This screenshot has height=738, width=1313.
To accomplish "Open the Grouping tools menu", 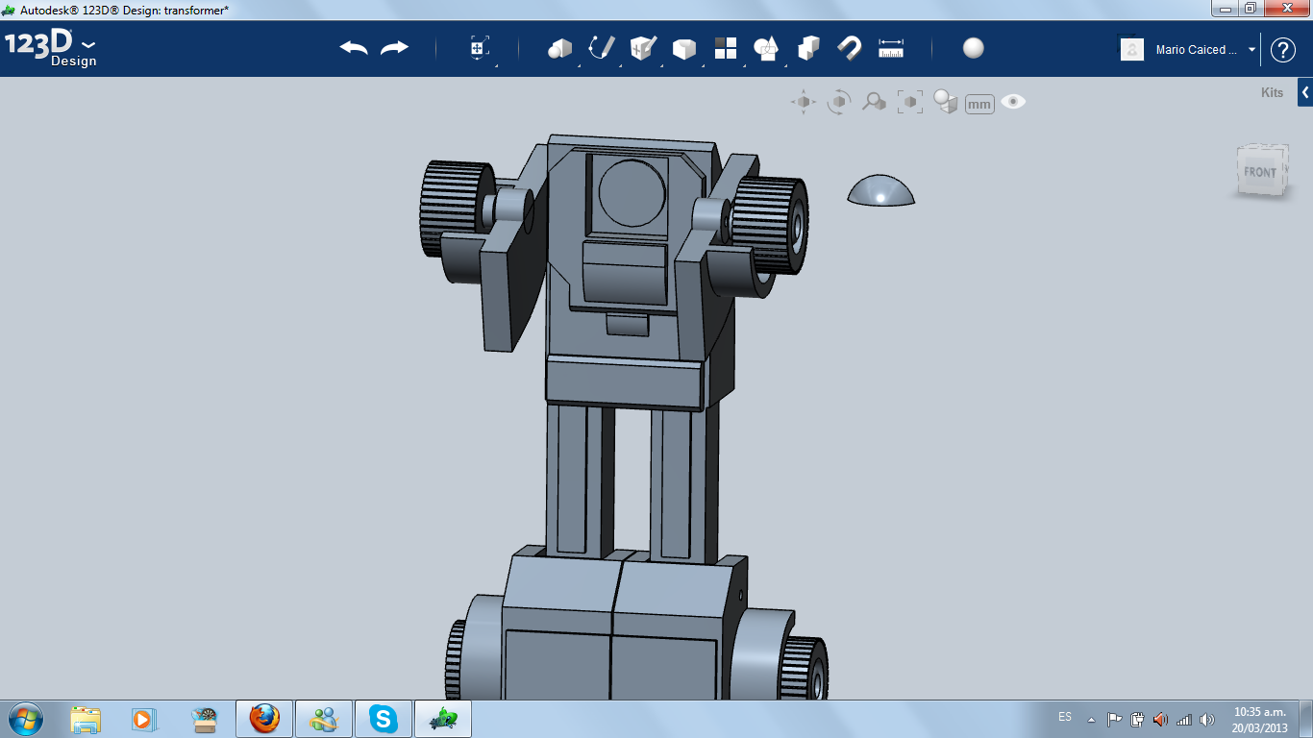I will point(766,48).
